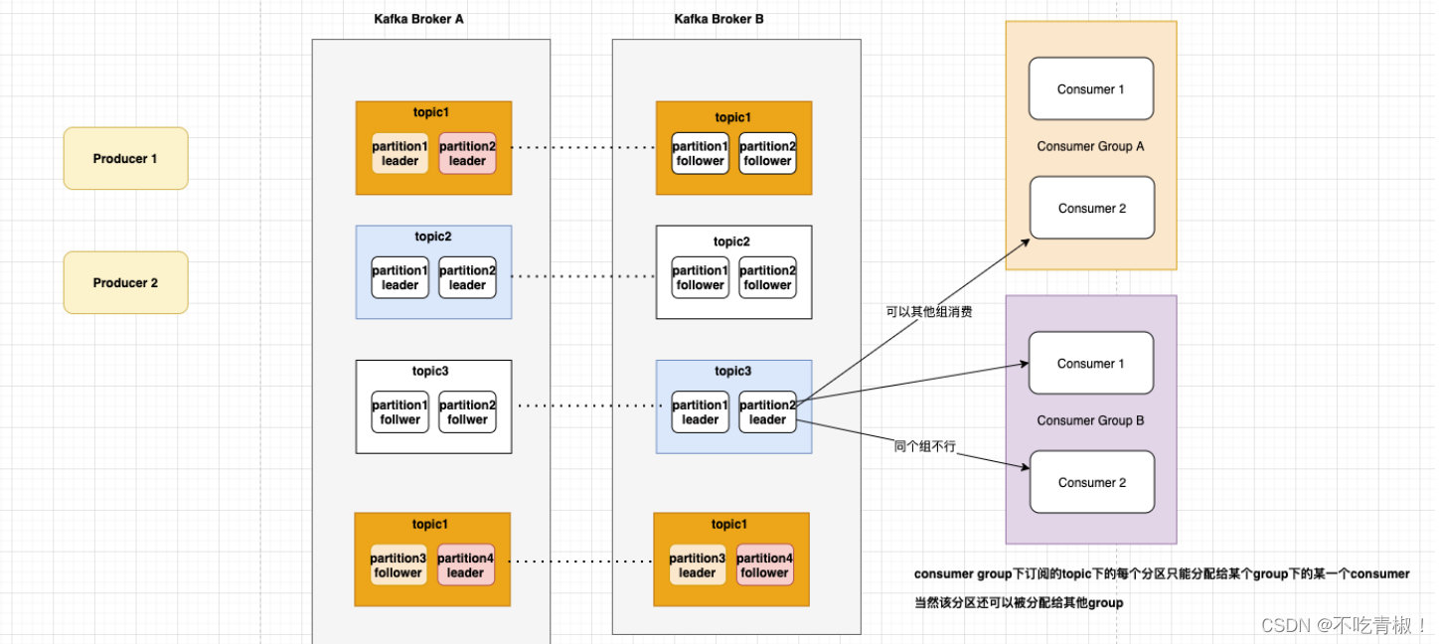Click lower topic1 label in Broker B
Image resolution: width=1439 pixels, height=644 pixels.
point(729,524)
